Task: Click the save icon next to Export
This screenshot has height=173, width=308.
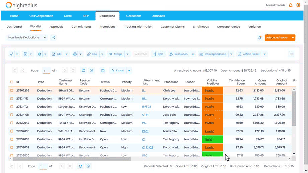Action: point(103,71)
